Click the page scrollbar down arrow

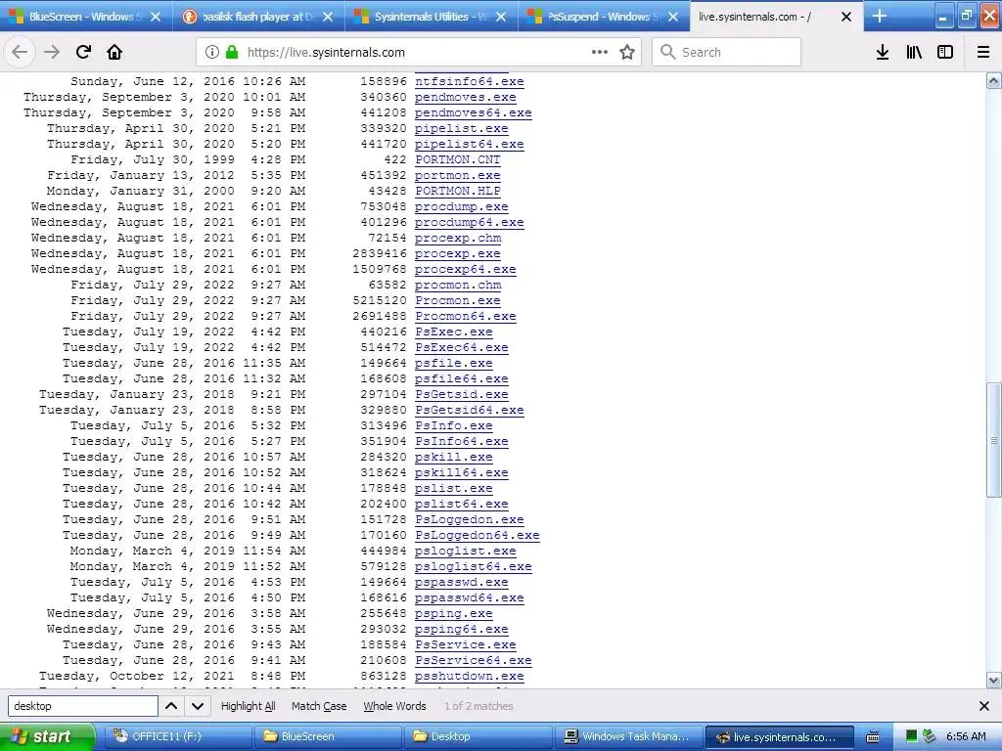point(993,681)
